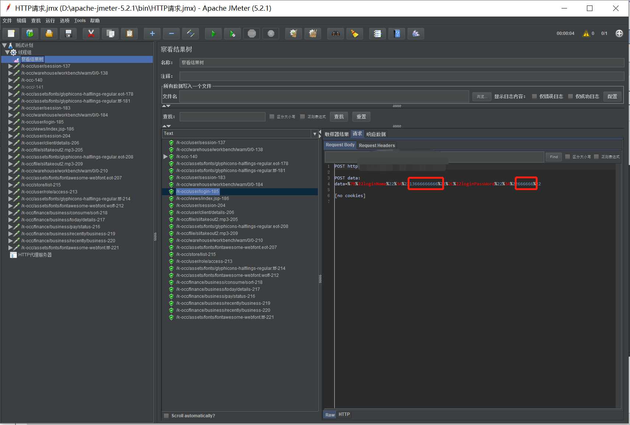Screen dimensions: 630x425
Task: Collapse the 测试计划 tree node
Action: pos(4,46)
